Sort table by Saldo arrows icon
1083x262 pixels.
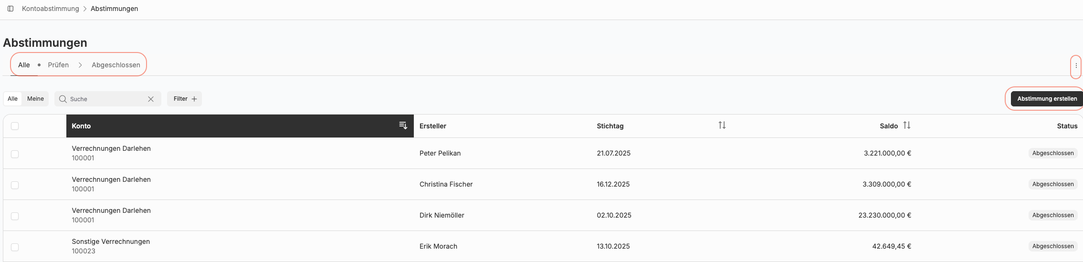907,125
